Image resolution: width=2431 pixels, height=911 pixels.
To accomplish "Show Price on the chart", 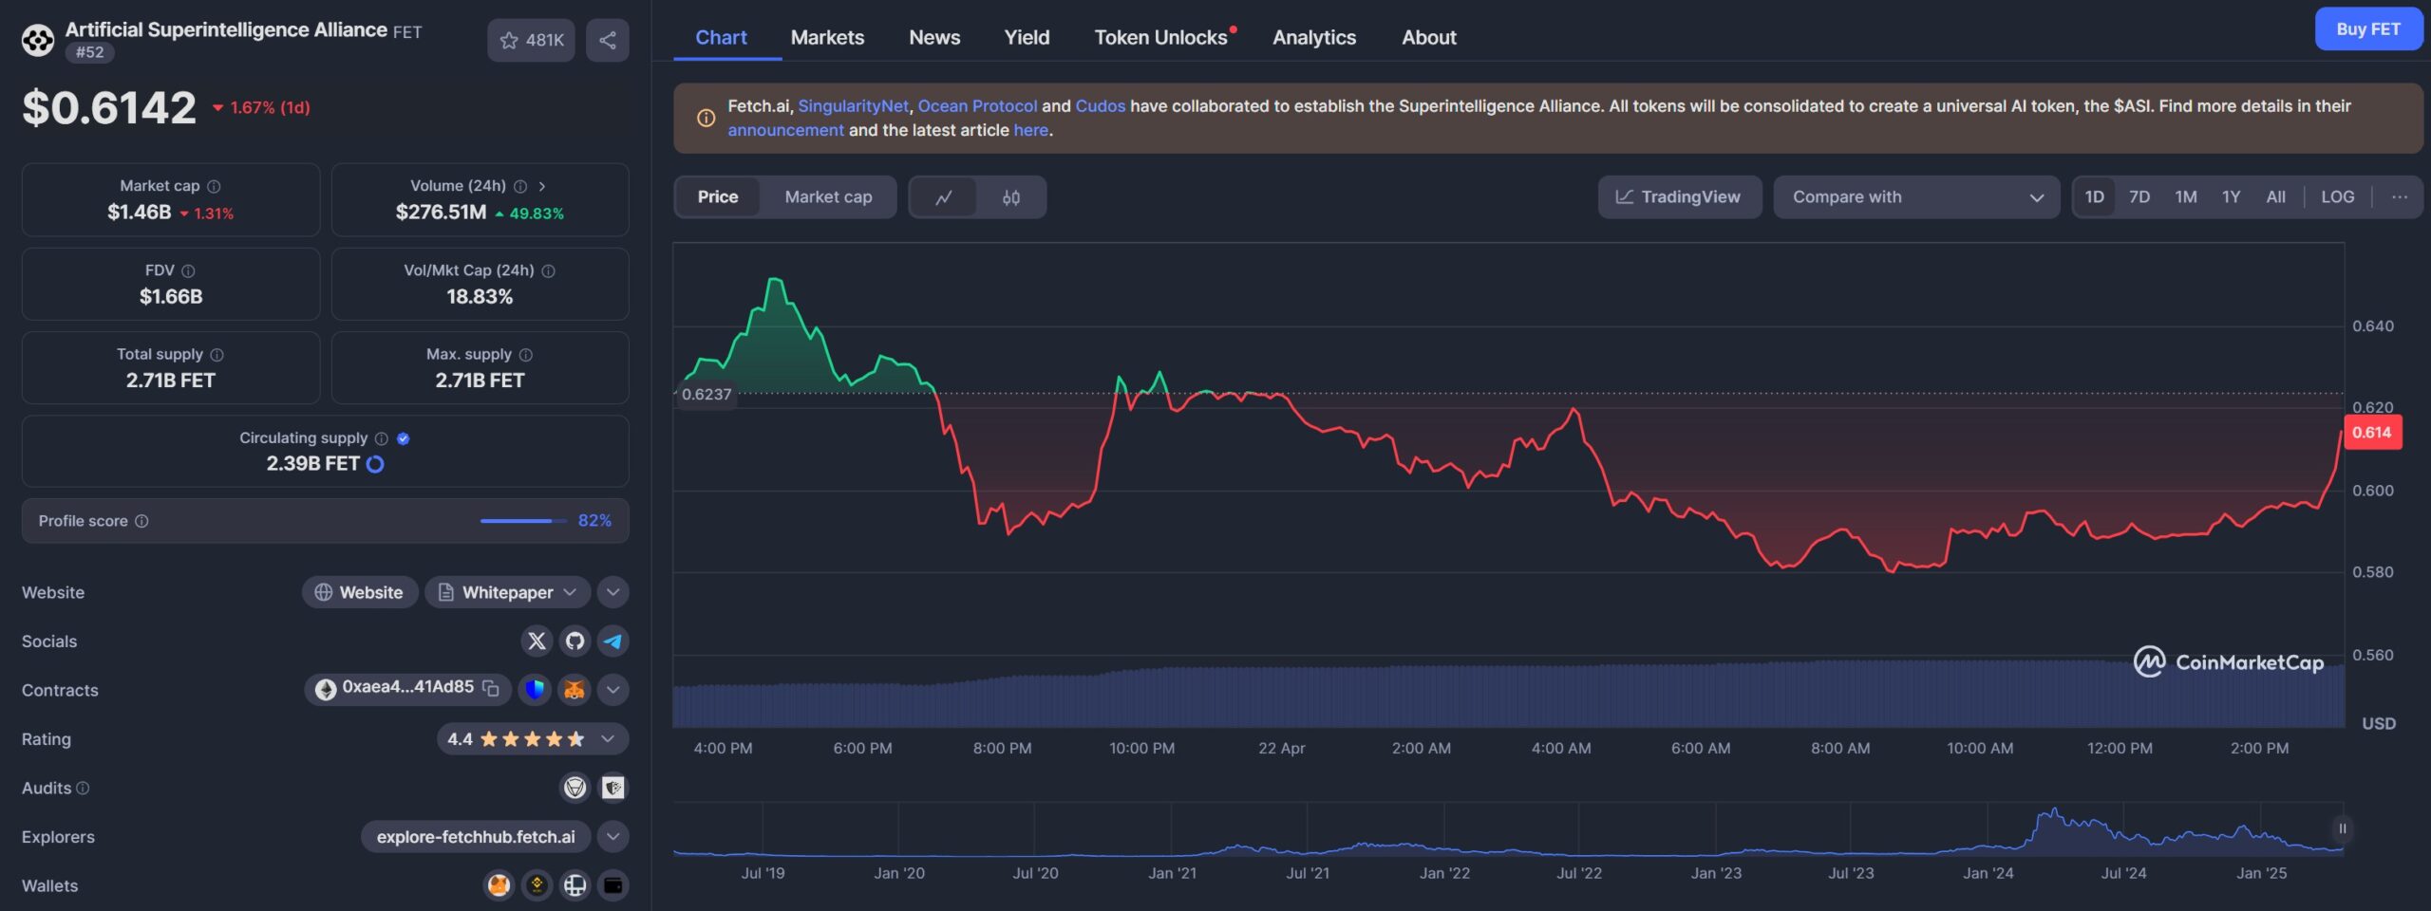I will tap(718, 197).
